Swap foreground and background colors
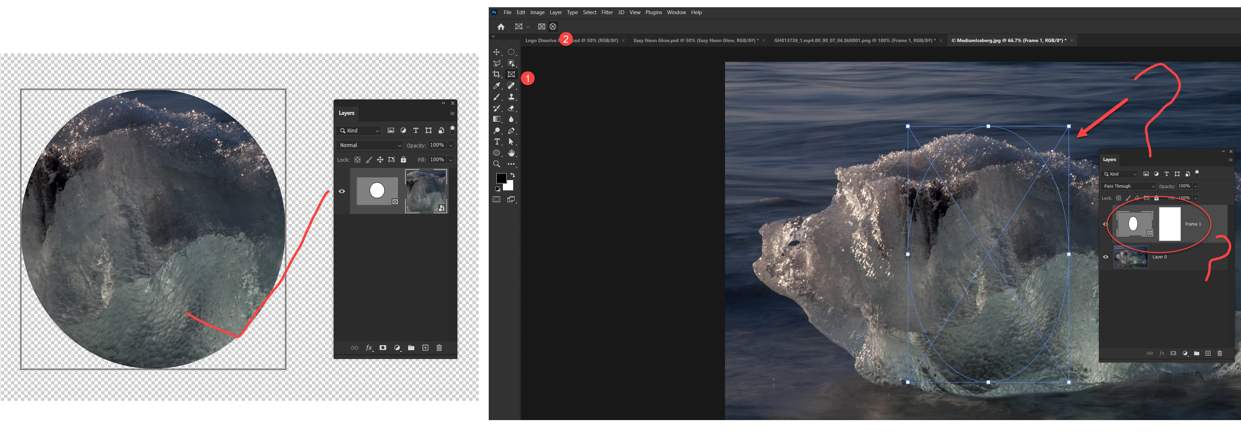Screen dimensions: 1241x447 coord(513,175)
